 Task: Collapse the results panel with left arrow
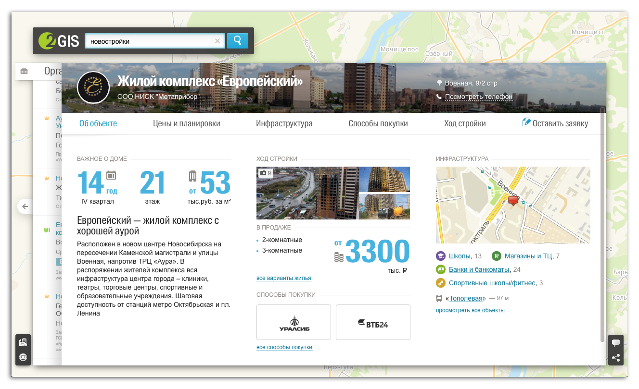(25, 207)
